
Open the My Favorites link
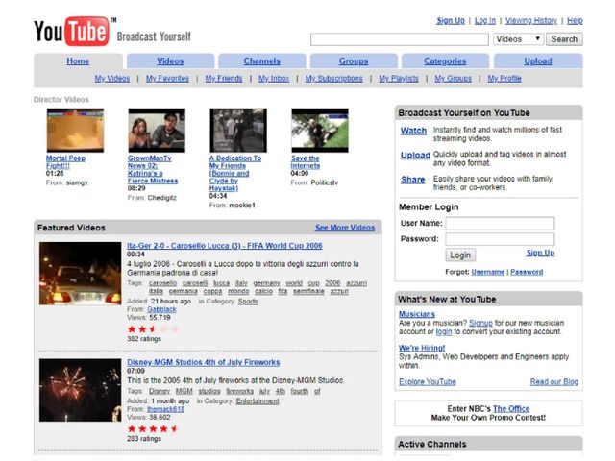(x=167, y=79)
